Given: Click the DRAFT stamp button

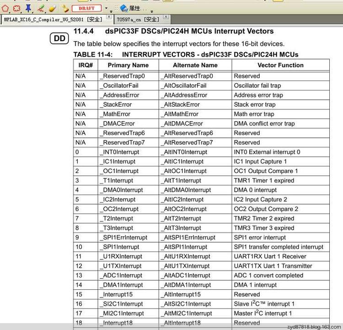Looking at the screenshot, I should (86, 8).
